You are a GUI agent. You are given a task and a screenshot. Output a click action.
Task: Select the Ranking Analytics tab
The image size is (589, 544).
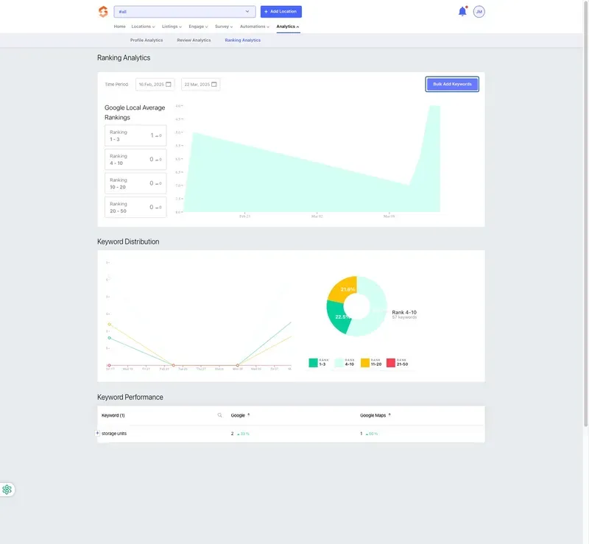pyautogui.click(x=243, y=40)
